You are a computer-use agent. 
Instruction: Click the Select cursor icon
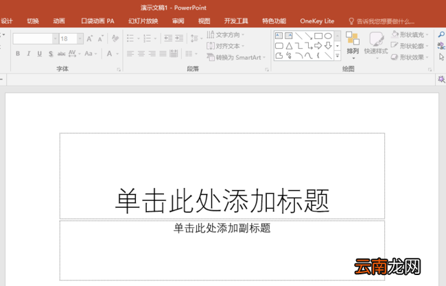[441, 57]
